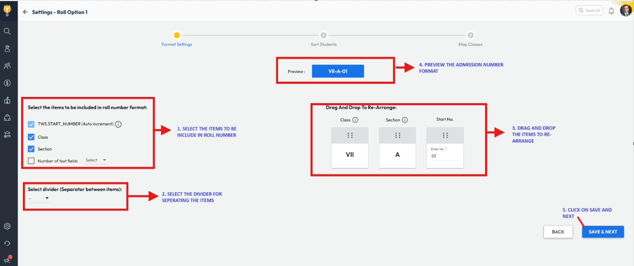Click the info icon next to Section

(x=405, y=120)
